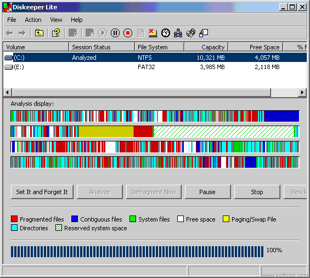Open the File menu
The image size is (310, 278).
12,20
